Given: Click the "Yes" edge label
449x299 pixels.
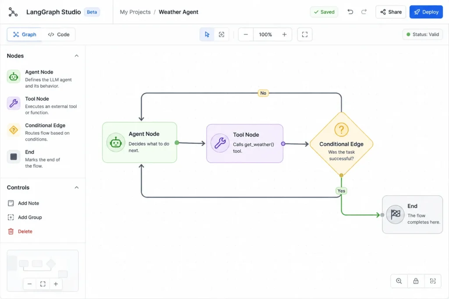Looking at the screenshot, I should tap(341, 191).
